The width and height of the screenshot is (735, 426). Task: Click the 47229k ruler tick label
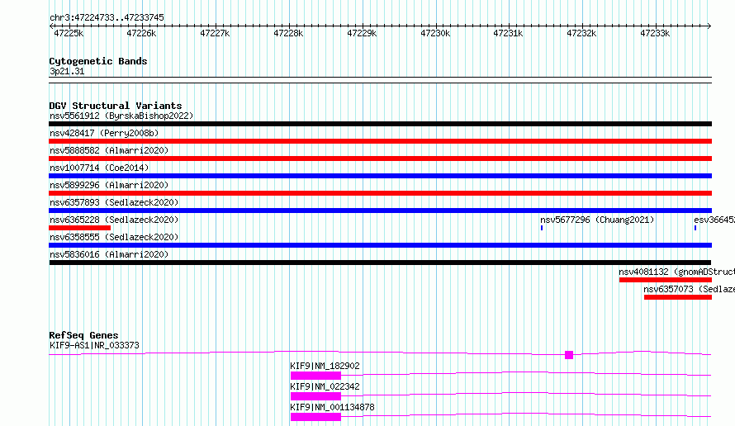(362, 33)
